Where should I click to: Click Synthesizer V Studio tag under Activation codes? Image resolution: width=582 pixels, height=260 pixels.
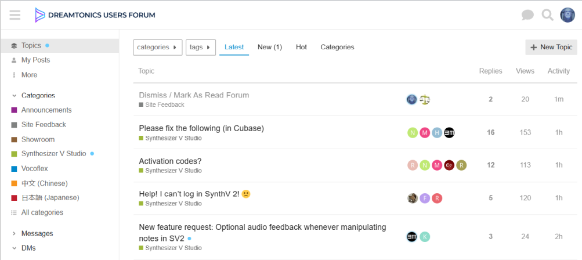click(x=171, y=171)
